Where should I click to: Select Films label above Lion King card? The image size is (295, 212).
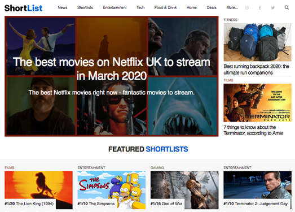[10, 168]
